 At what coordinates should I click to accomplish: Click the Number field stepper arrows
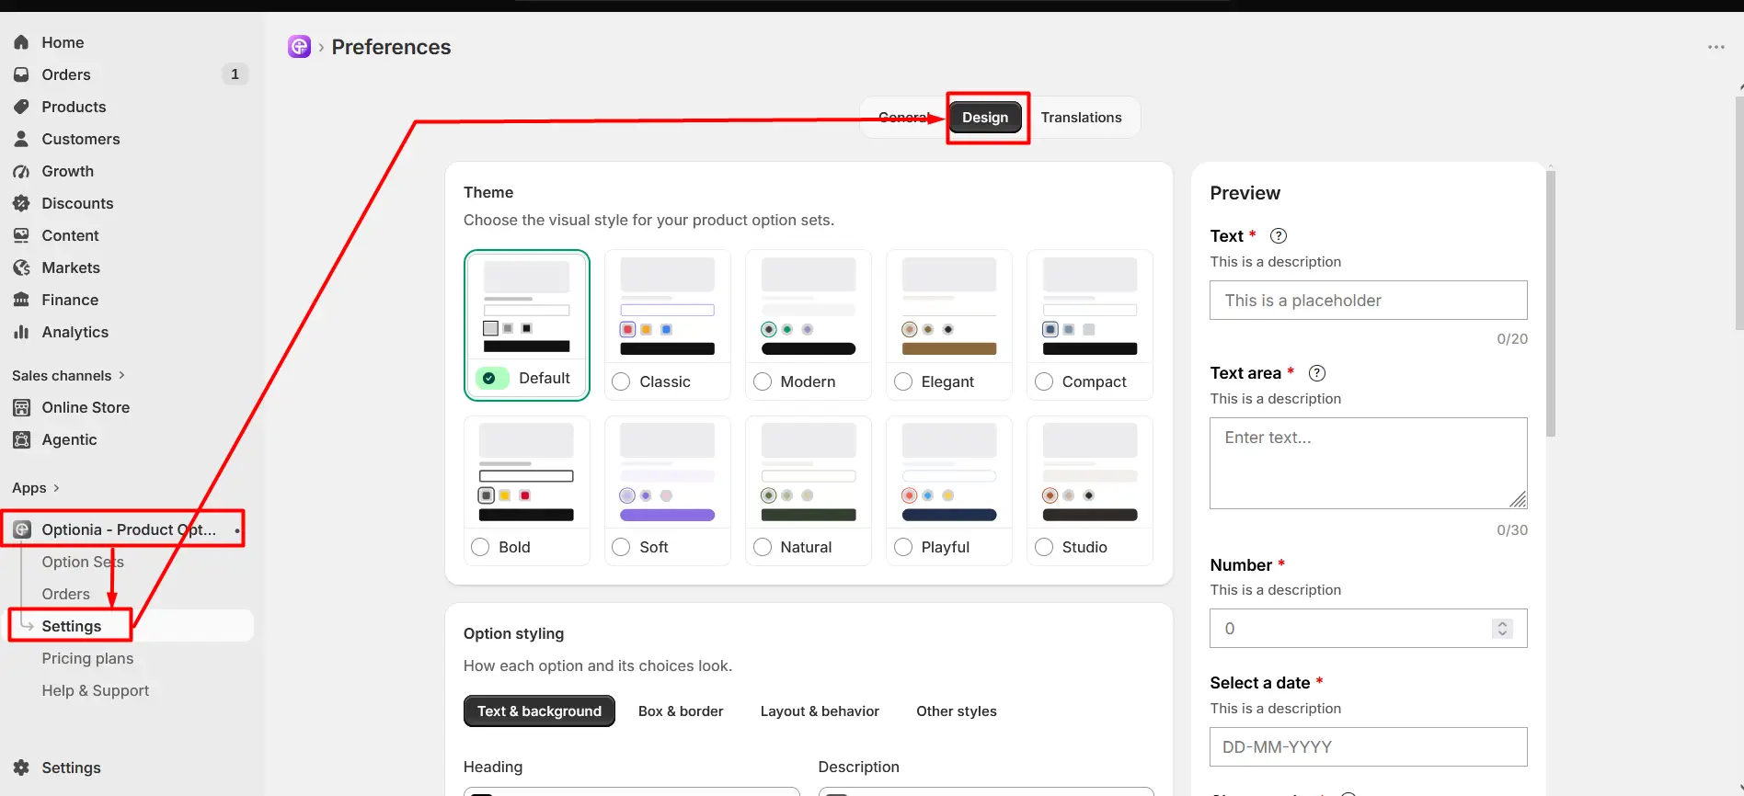coord(1502,629)
